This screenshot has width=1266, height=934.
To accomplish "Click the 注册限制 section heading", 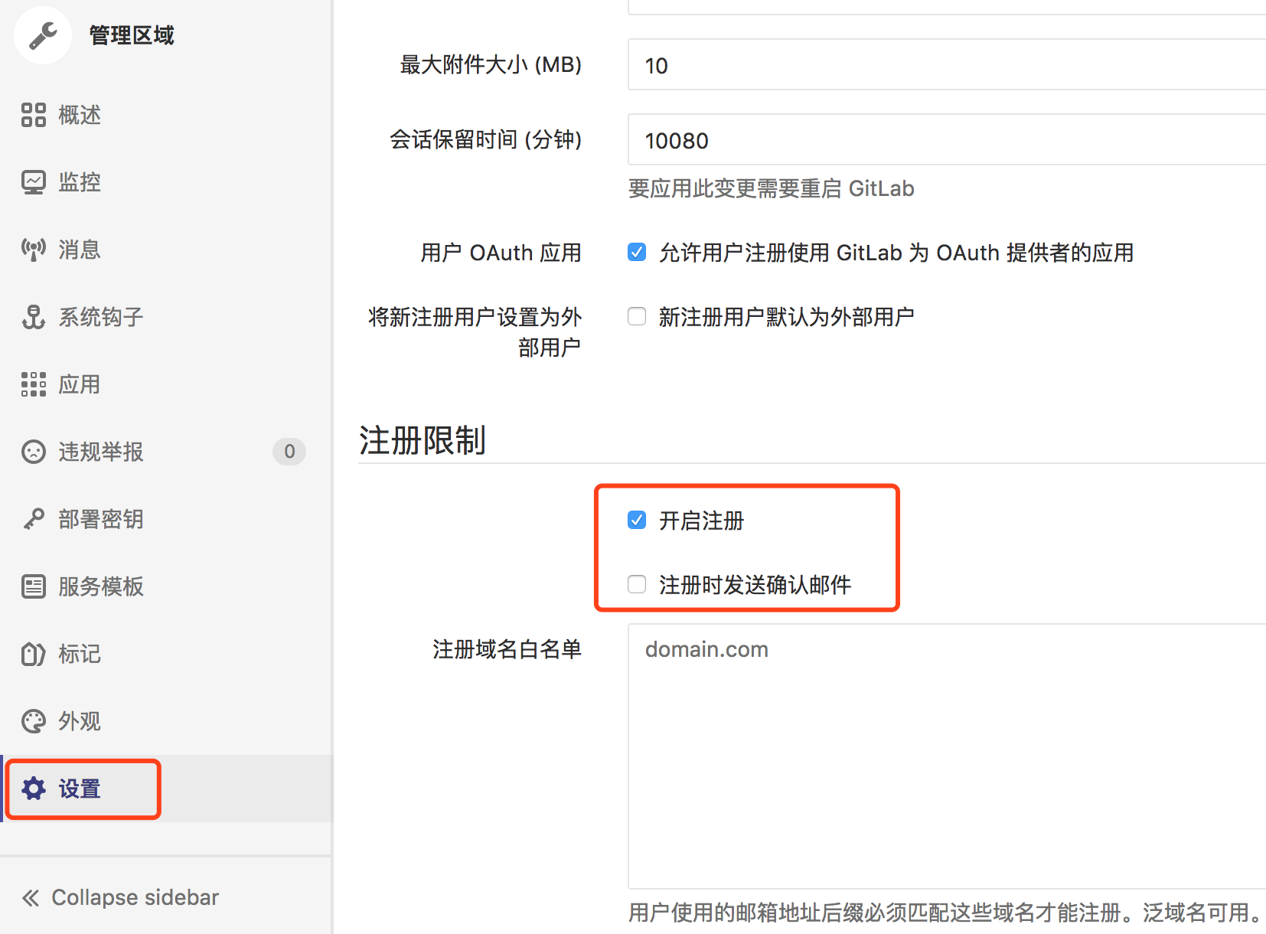I will (x=423, y=440).
